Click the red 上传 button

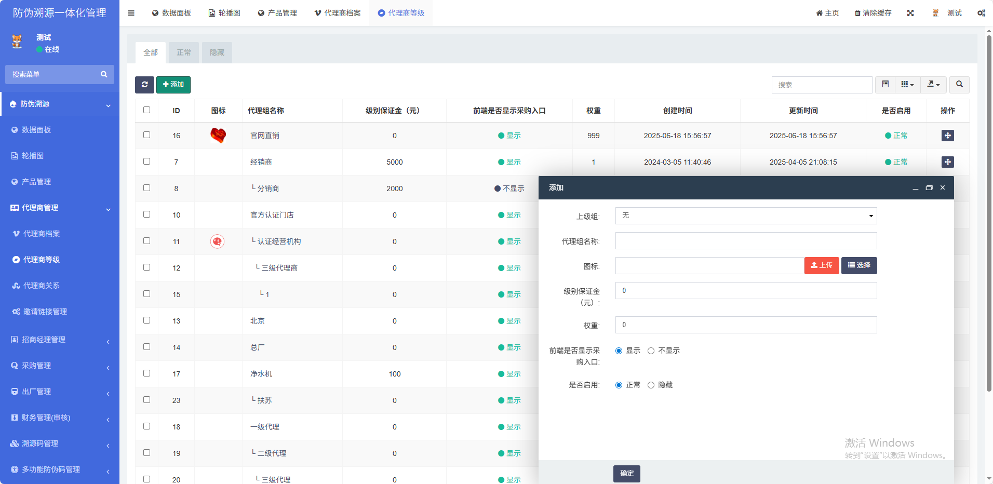pyautogui.click(x=822, y=265)
